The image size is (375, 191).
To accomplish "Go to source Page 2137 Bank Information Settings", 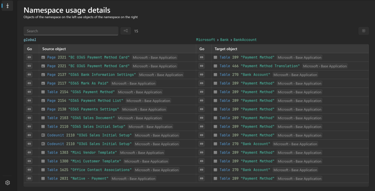I will pos(29,75).
